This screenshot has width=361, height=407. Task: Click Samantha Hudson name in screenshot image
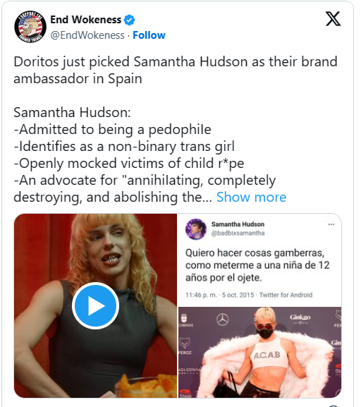pos(238,224)
